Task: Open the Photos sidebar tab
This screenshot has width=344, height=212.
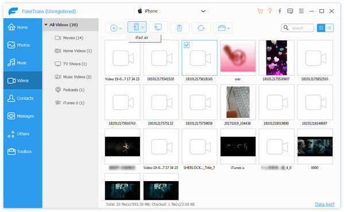Action: (x=23, y=45)
